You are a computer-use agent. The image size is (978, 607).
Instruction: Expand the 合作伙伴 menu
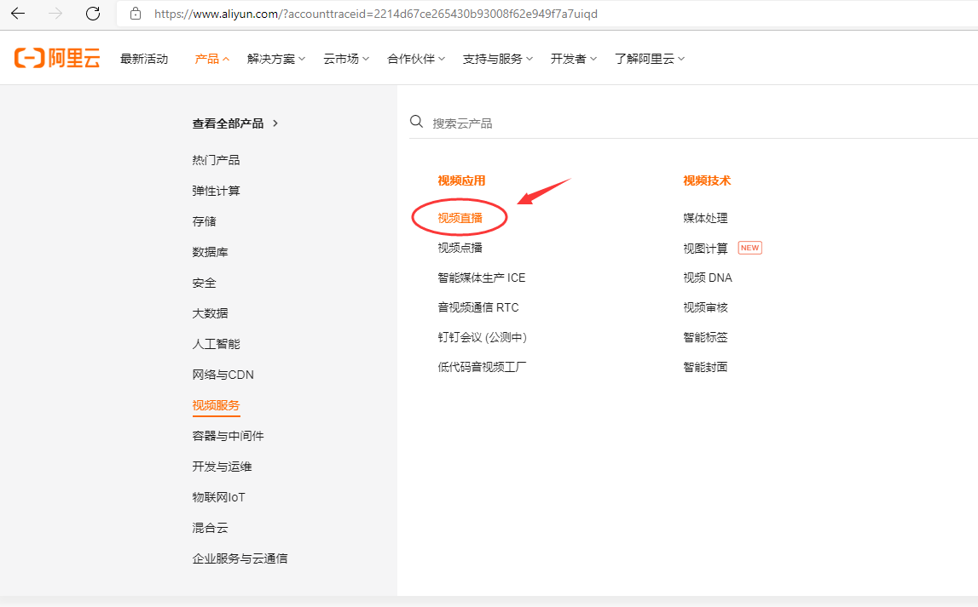(416, 59)
